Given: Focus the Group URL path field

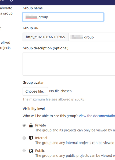Looking at the screenshot, I should click(92, 37).
